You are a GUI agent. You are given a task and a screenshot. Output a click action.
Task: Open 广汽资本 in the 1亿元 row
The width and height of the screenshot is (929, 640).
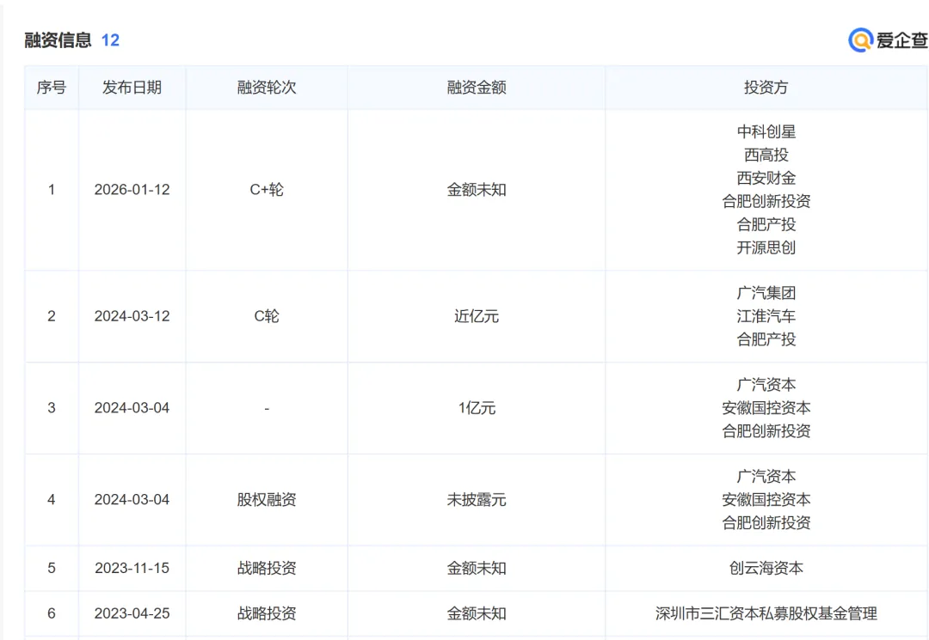point(766,385)
